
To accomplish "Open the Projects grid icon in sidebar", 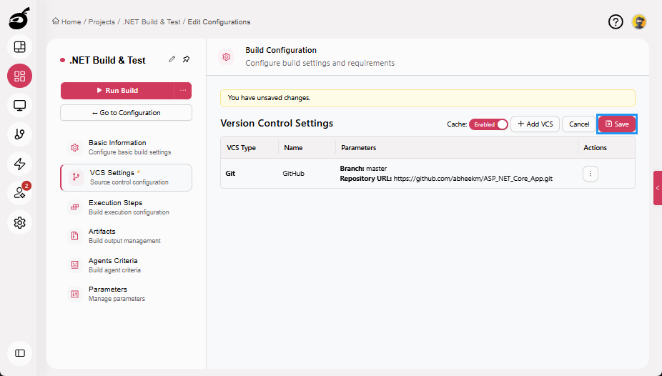I will (19, 76).
